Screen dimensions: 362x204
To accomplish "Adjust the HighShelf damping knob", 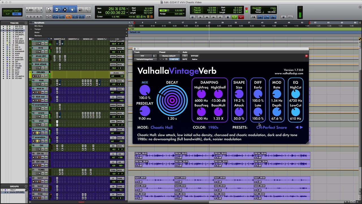I will tap(218, 94).
